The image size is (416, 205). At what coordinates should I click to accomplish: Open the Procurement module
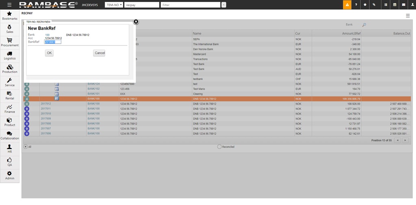[10, 43]
